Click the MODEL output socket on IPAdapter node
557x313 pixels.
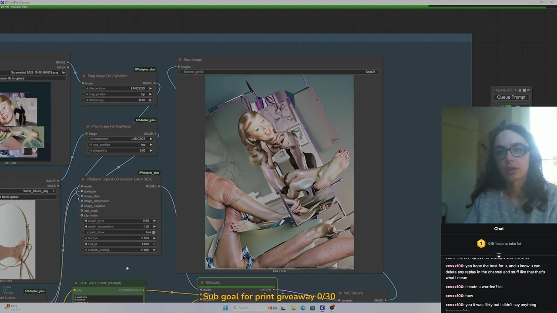pyautogui.click(x=159, y=186)
